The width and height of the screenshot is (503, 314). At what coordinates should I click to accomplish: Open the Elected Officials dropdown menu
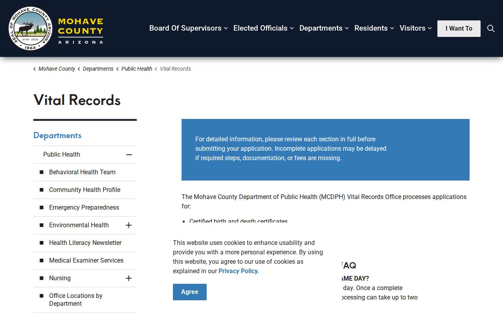264,28
